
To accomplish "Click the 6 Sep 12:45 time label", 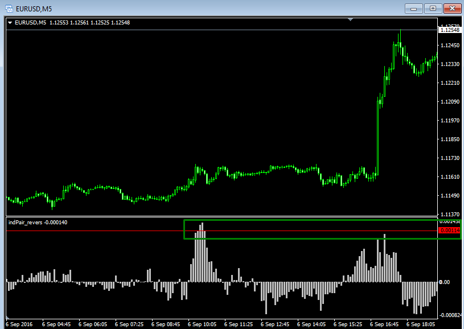I will pos(275,324).
